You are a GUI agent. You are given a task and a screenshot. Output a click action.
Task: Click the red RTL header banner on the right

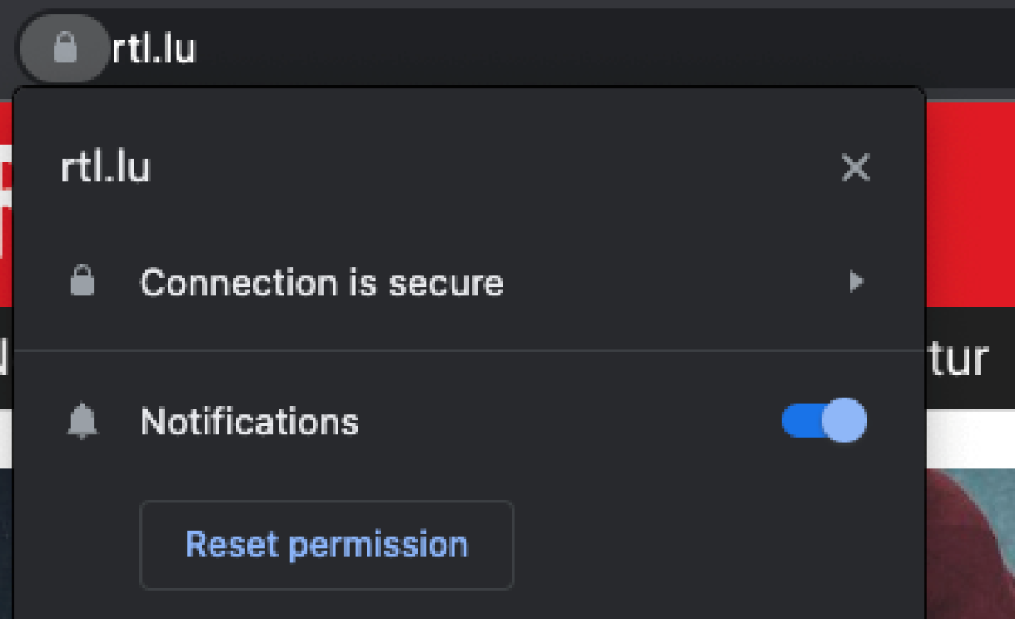[x=969, y=203]
